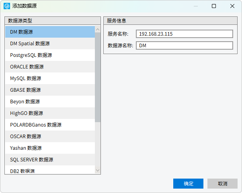Viewport: 242px width, 193px height.
Task: Choose PostgreSQL 数据源 type
Action: (x=50, y=55)
